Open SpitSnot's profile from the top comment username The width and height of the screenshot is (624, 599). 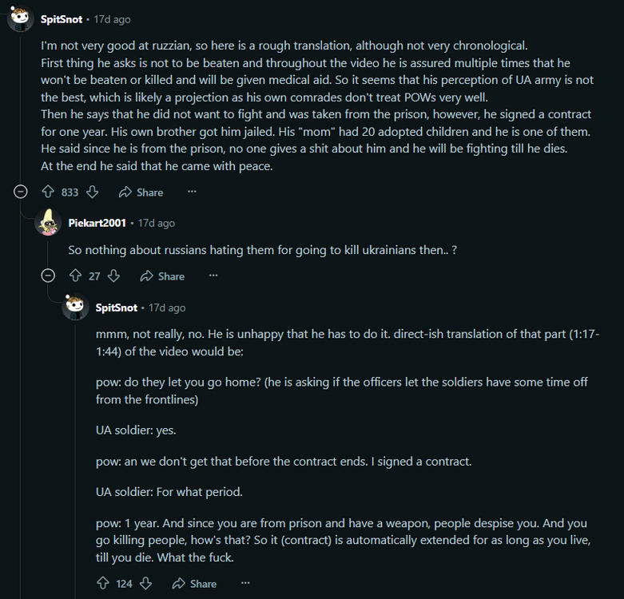pos(63,19)
